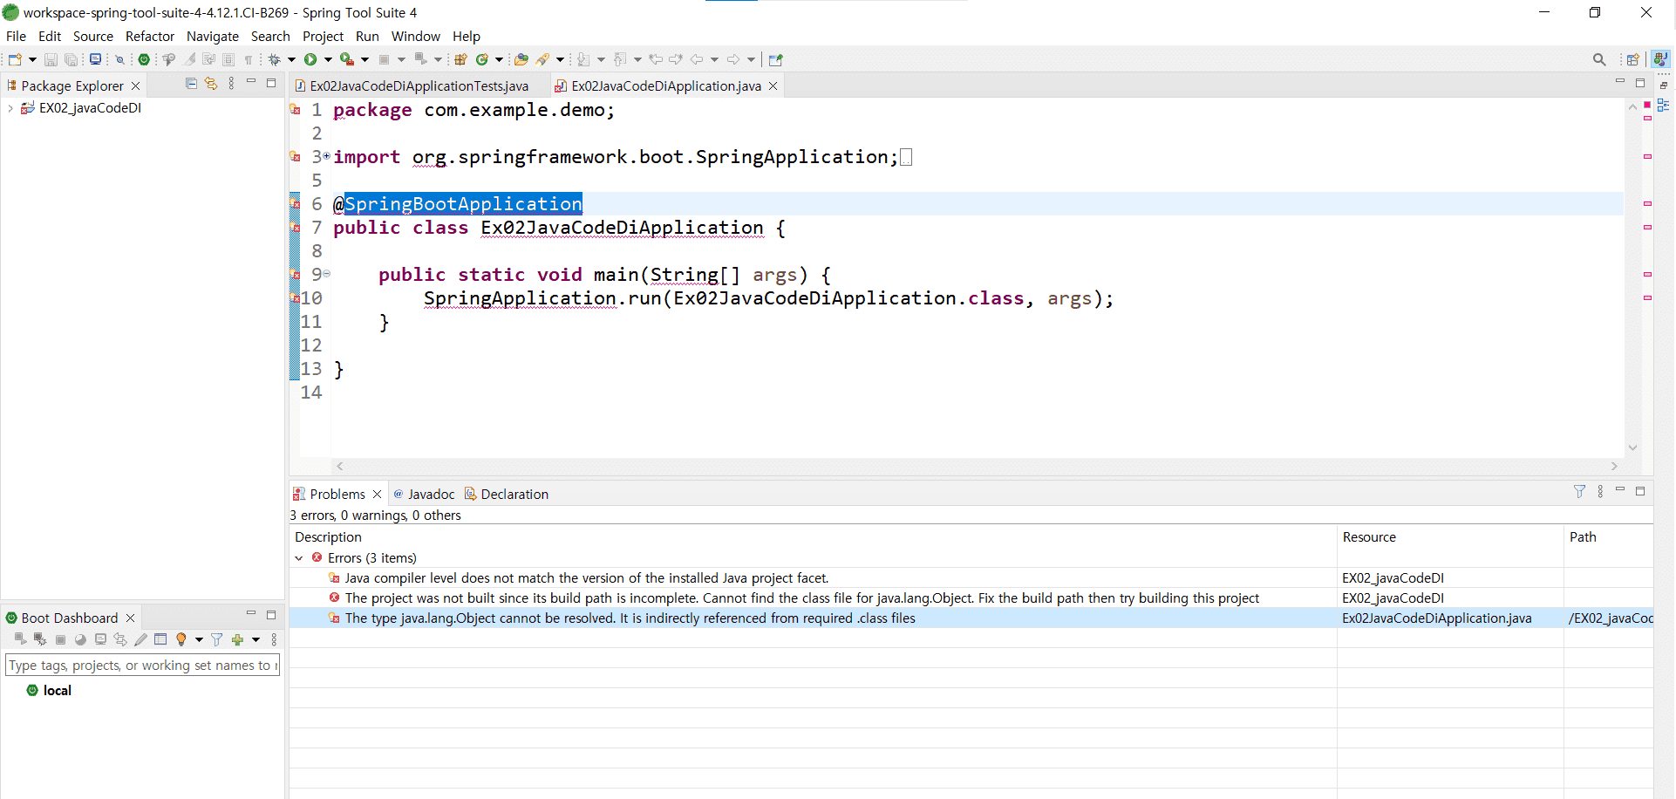
Task: Click Boot Dashboard filter funnel icon
Action: point(216,639)
